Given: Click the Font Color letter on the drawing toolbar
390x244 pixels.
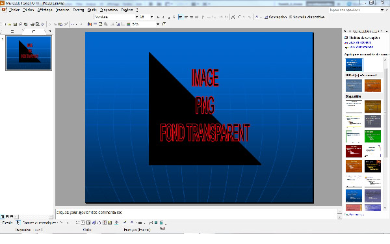Looking at the screenshot, I should tap(132, 223).
